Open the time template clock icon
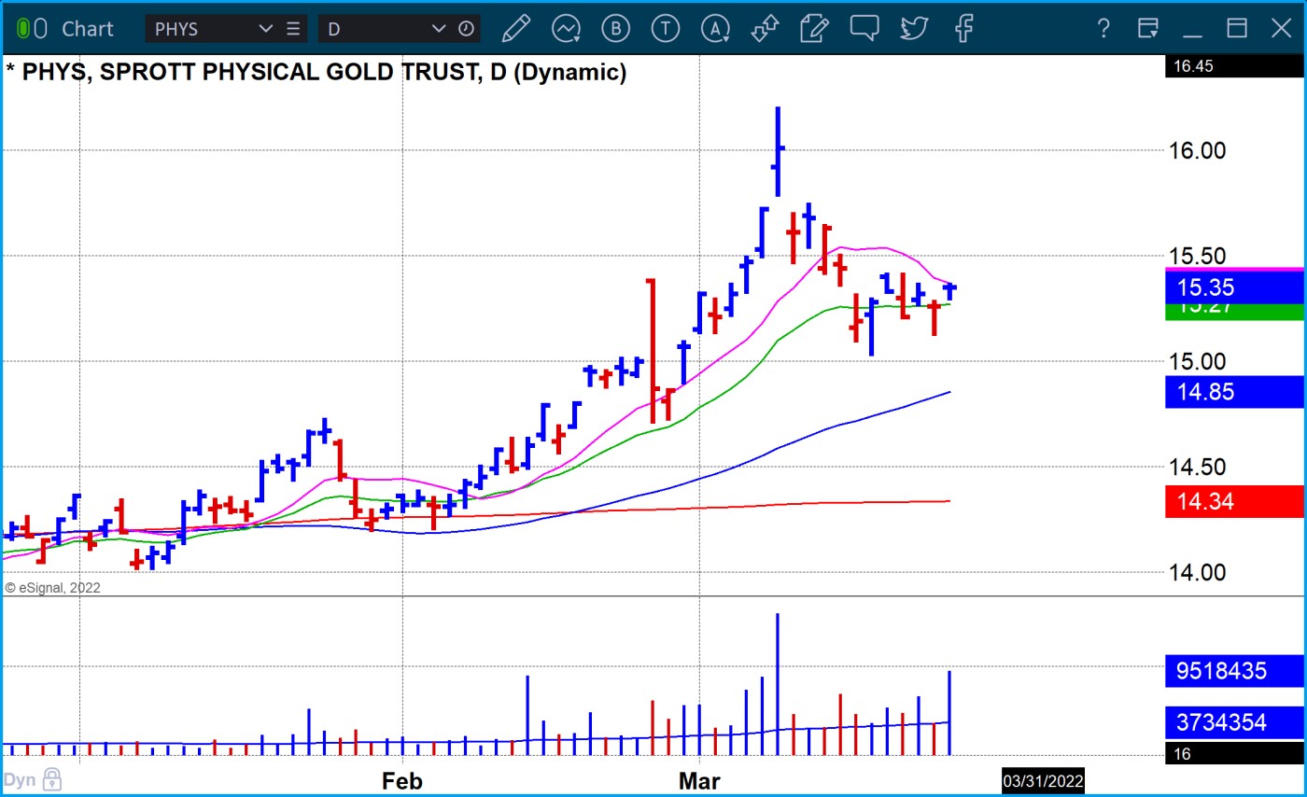 (x=466, y=29)
